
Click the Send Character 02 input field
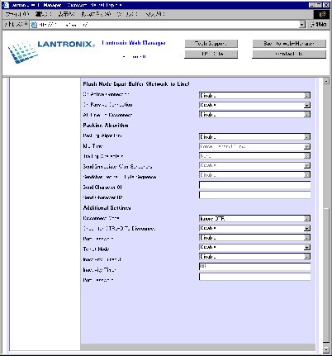pyautogui.click(x=254, y=195)
